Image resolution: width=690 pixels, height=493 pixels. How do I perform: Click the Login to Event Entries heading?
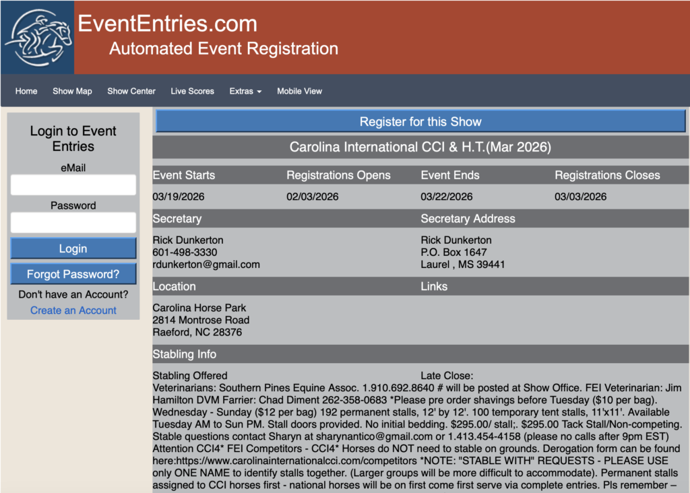tap(73, 139)
